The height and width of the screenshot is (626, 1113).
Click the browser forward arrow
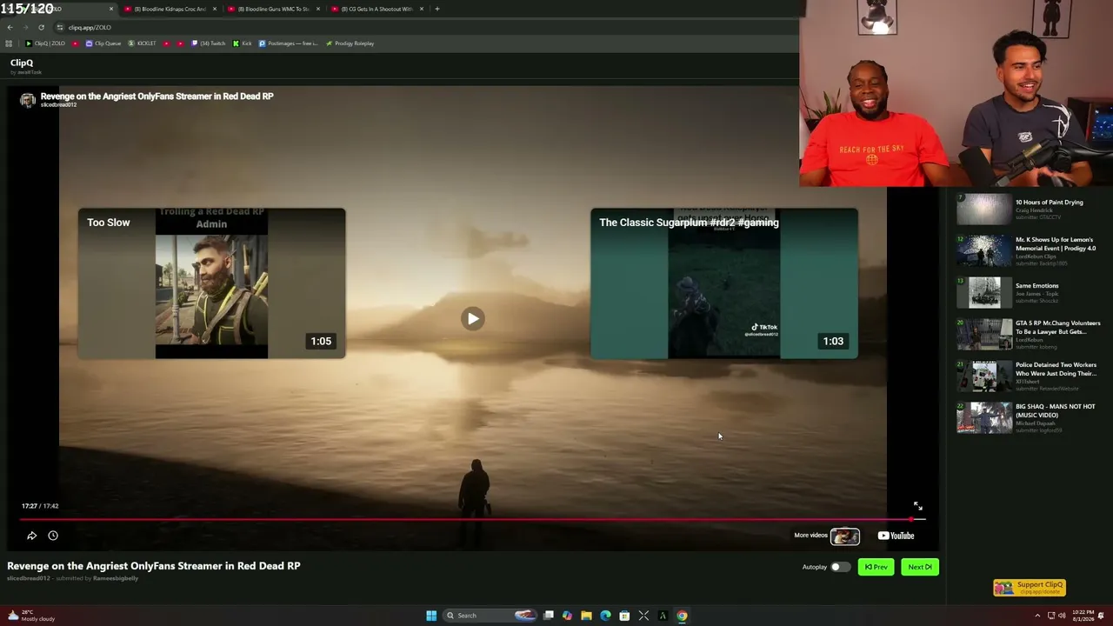click(x=25, y=27)
